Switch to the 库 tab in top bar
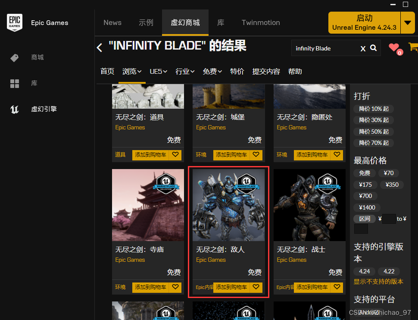This screenshot has height=320, width=418. pos(221,23)
